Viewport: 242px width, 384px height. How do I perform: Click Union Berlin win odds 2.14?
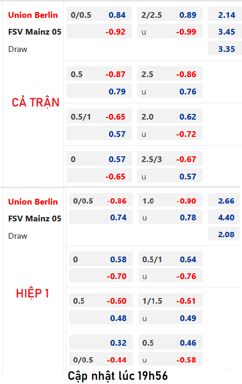point(225,15)
